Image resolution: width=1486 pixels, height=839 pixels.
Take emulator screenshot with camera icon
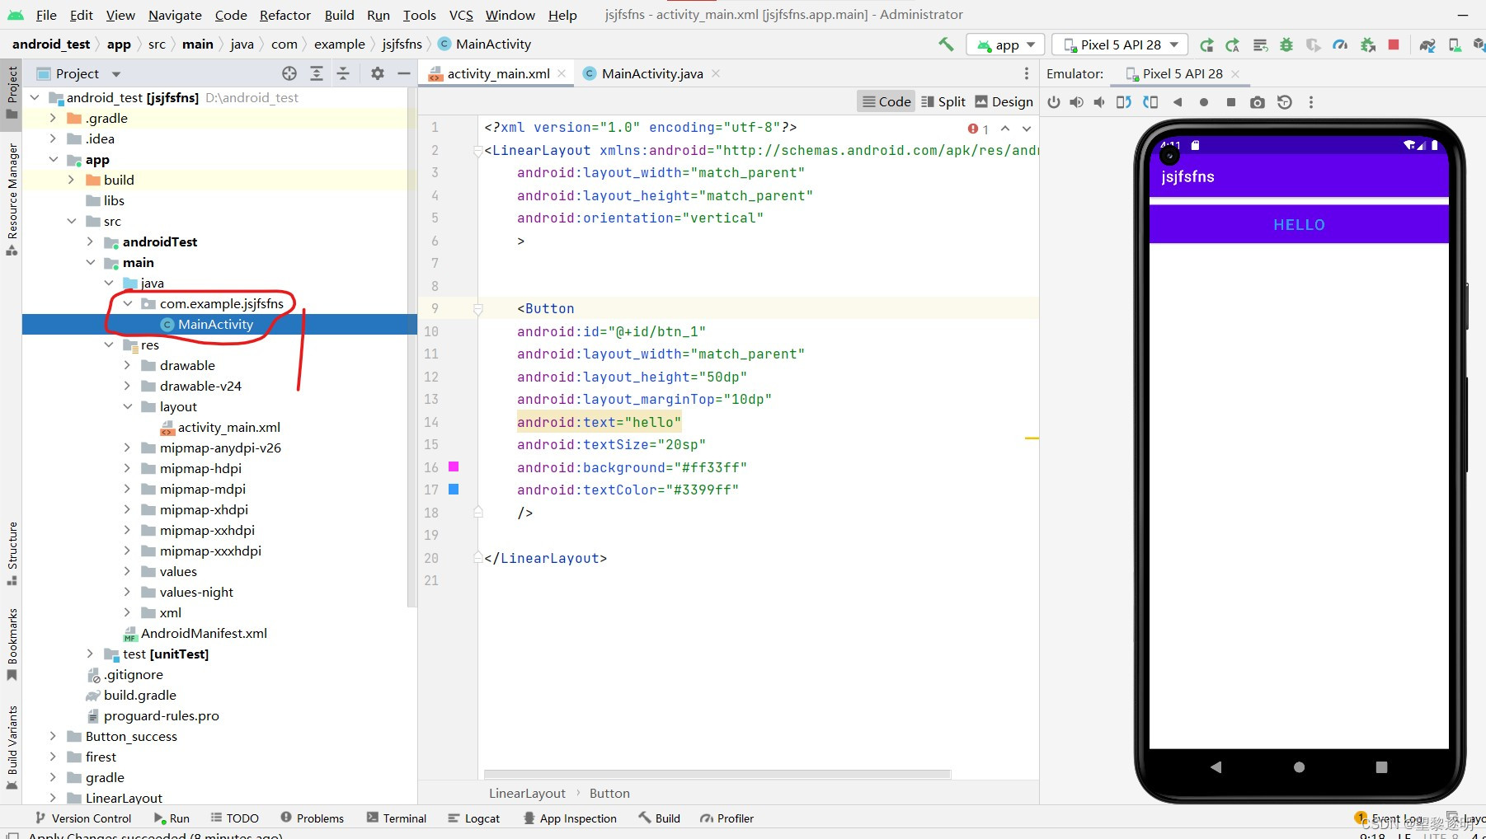(x=1257, y=102)
